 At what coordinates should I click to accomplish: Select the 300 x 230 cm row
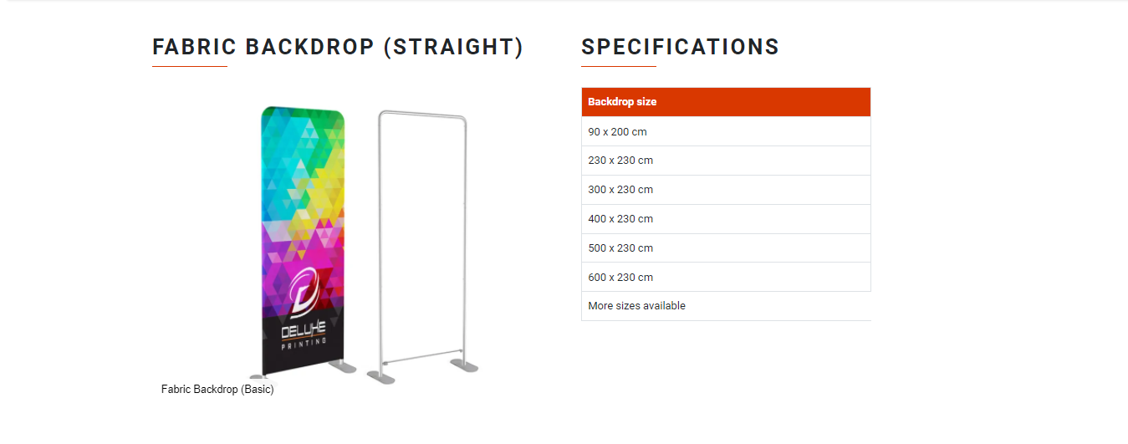click(726, 190)
